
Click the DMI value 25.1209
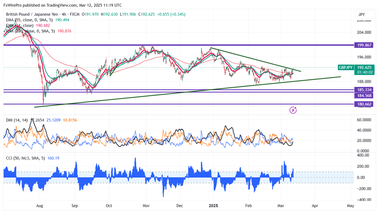coord(53,120)
